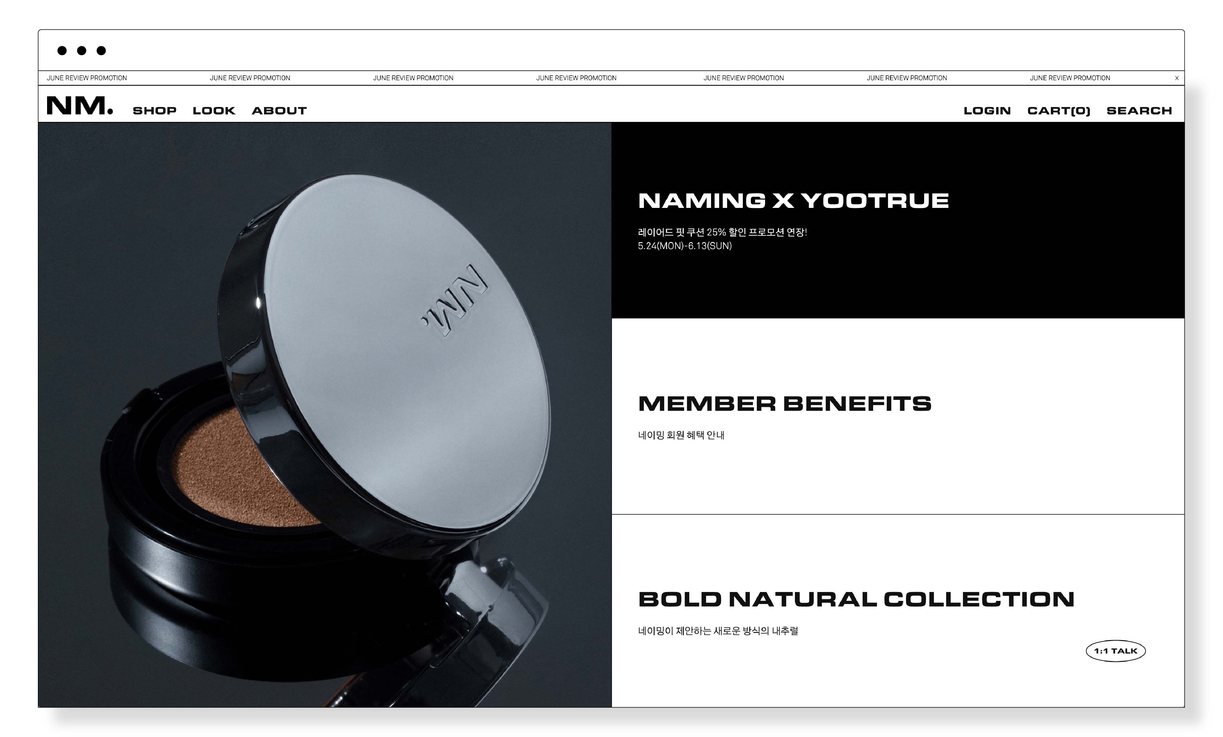Open the 1:1 TALK chat button

pos(1115,651)
